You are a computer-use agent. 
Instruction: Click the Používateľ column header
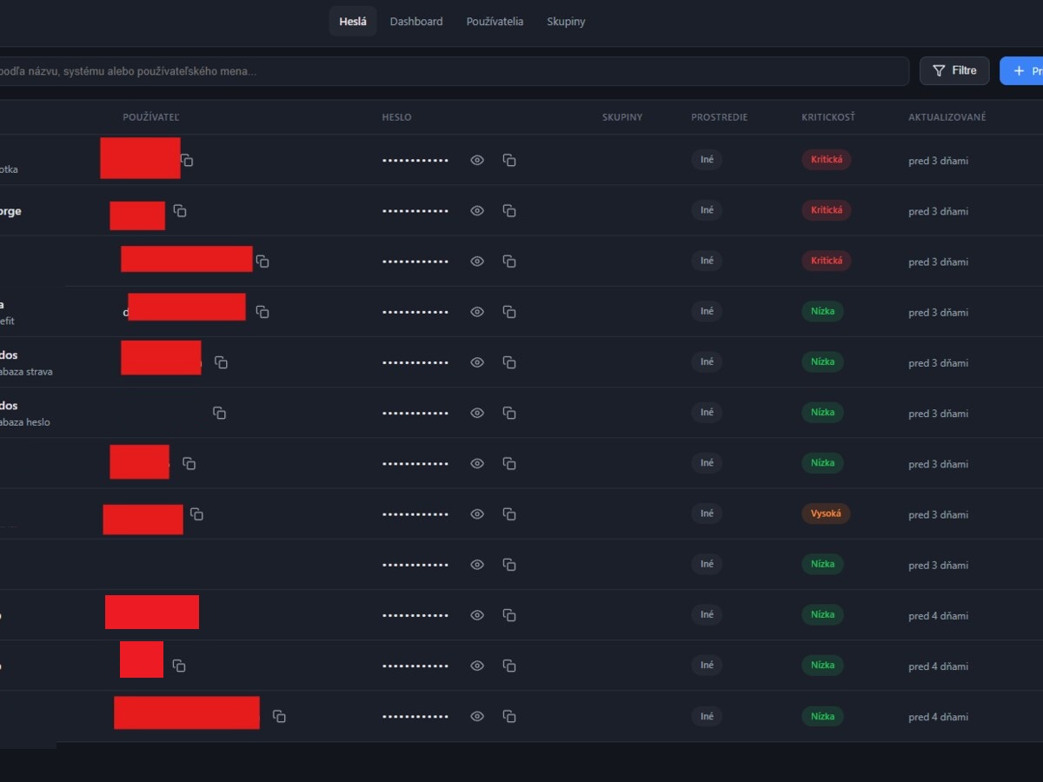pyautogui.click(x=151, y=117)
